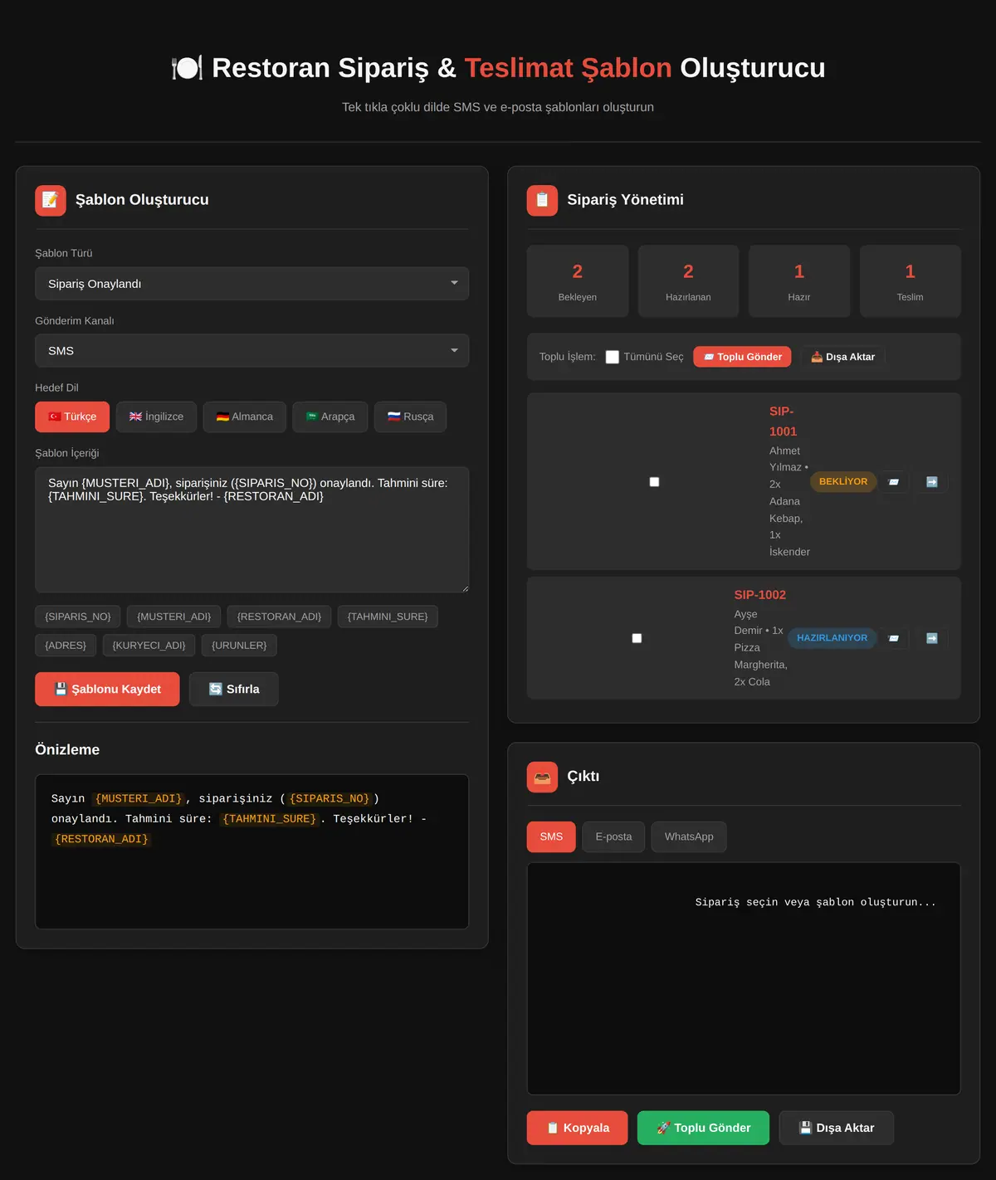The height and width of the screenshot is (1180, 996).
Task: Focus the Şablon İçeriği text area
Action: click(251, 529)
